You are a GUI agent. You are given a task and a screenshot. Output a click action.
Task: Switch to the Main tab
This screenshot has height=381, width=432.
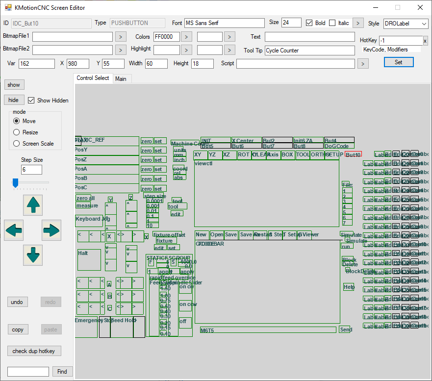point(121,79)
